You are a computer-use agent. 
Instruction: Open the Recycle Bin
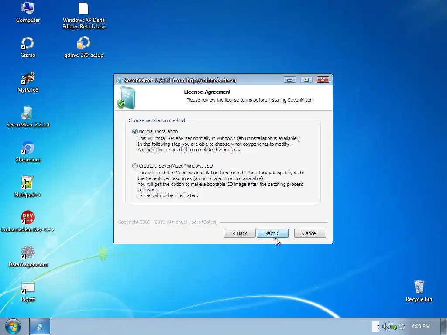point(419,291)
